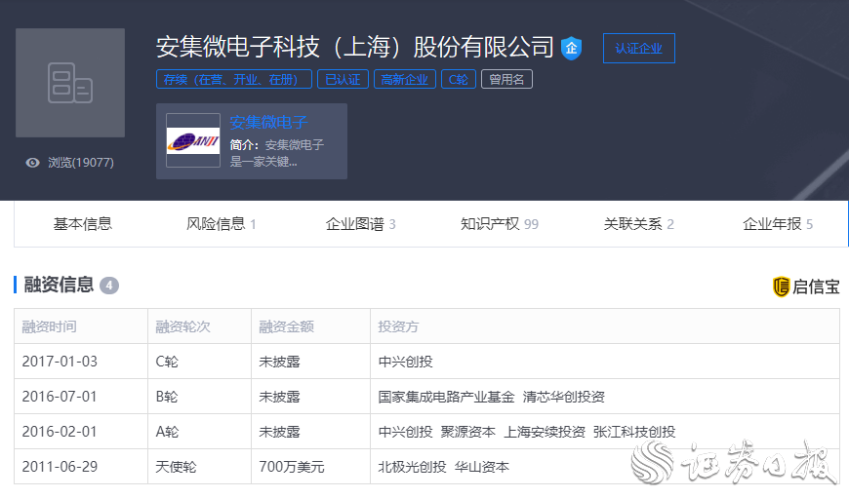849x498 pixels.
Task: Switch to the 基本信息 tab
Action: tap(82, 224)
